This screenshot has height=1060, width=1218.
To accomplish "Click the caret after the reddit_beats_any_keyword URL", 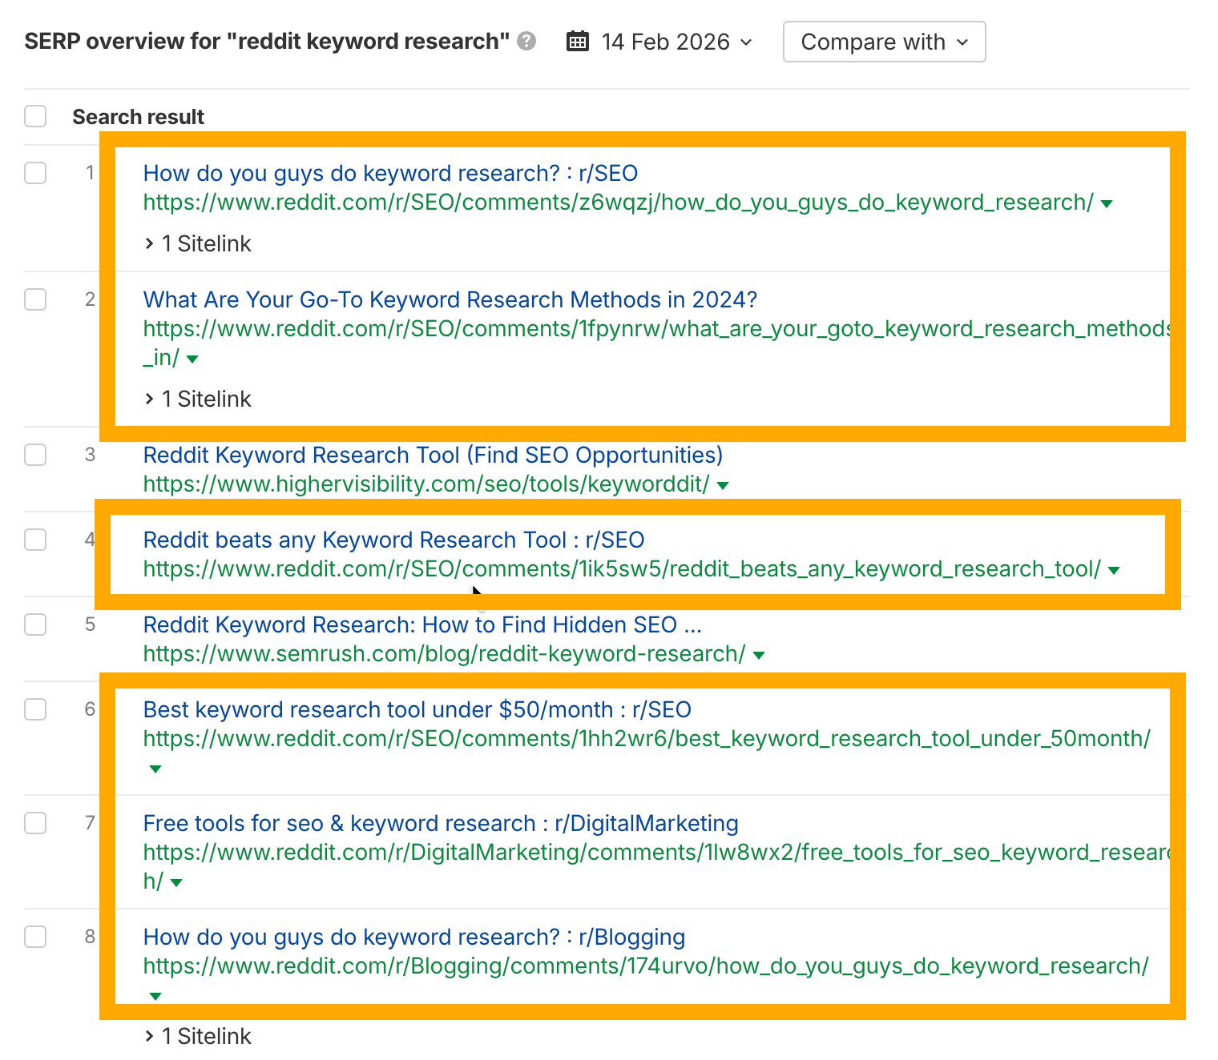I will click(1113, 571).
